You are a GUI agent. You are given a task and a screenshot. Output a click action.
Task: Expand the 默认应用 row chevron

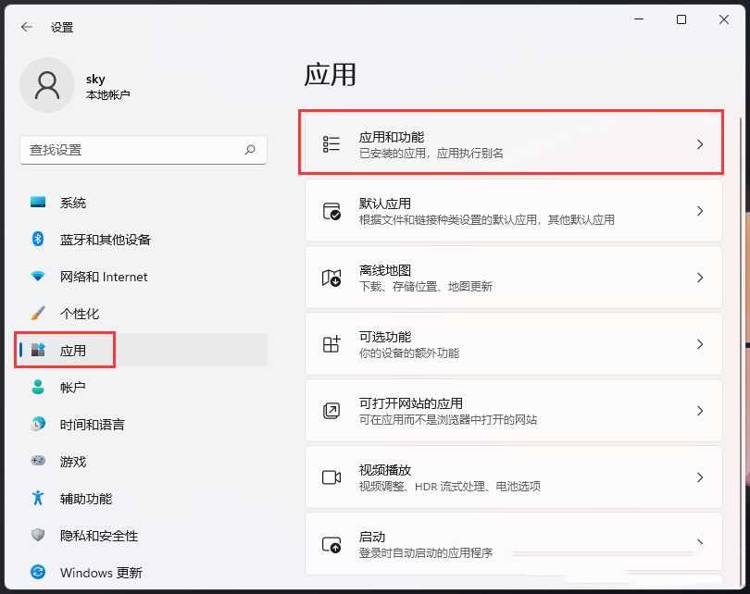point(701,210)
